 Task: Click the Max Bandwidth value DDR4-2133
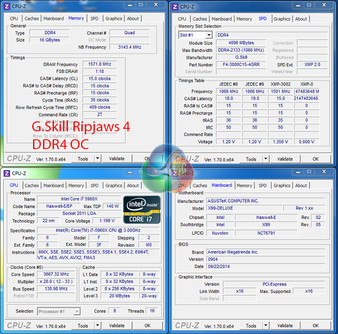(241, 50)
